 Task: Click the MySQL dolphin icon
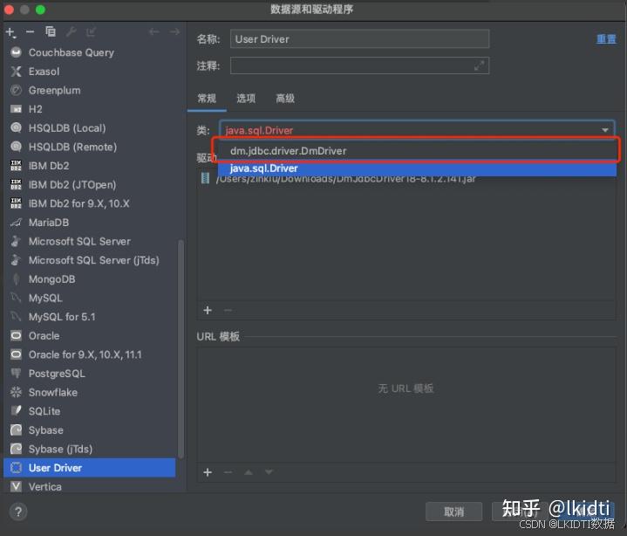click(x=16, y=298)
